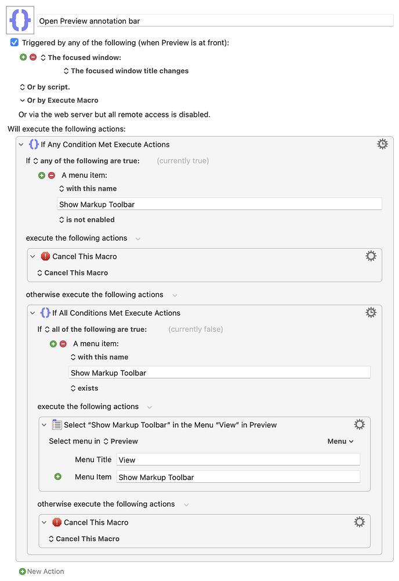
Task: Open the 'exists' condition popup
Action: coord(84,388)
